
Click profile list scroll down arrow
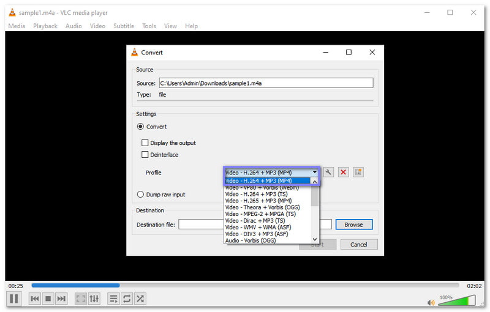(x=315, y=239)
